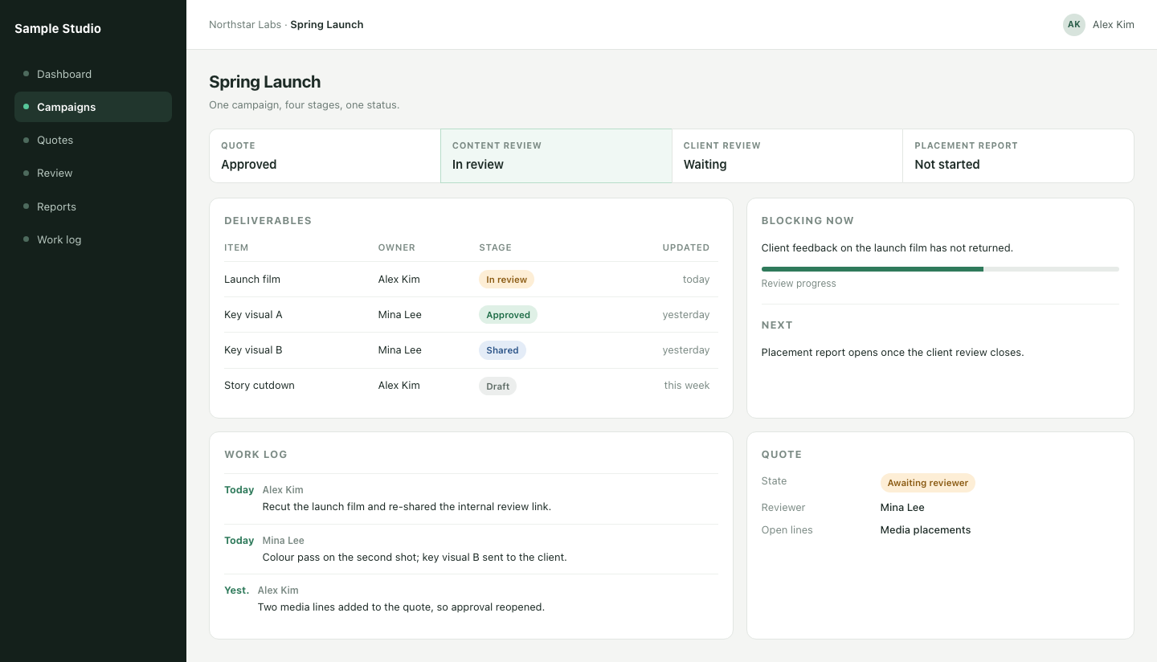Click the Owner column header
1157x662 pixels.
397,247
